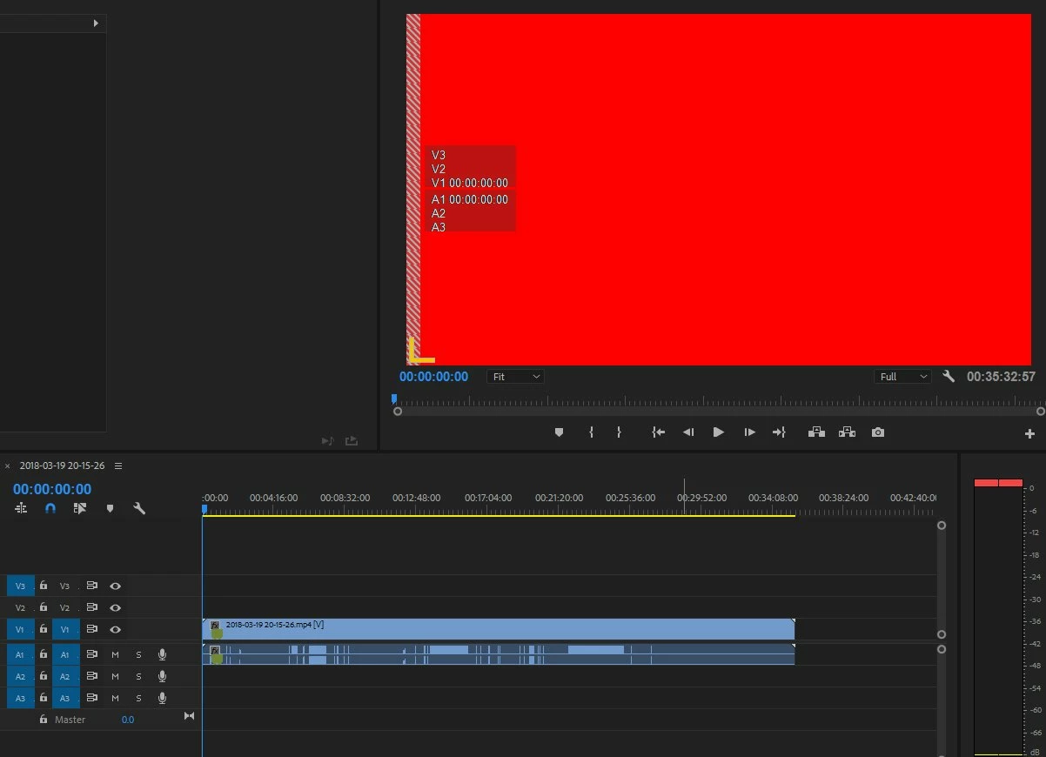Step back one frame

click(x=688, y=432)
